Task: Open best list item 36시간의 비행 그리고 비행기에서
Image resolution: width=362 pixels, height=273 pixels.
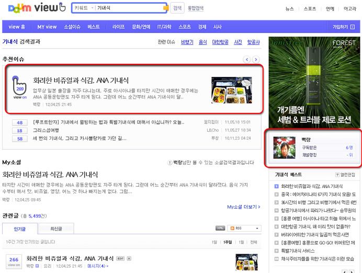Action: point(319,202)
